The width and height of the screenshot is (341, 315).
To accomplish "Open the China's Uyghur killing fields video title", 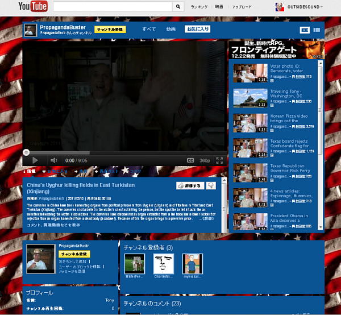I will [81, 188].
